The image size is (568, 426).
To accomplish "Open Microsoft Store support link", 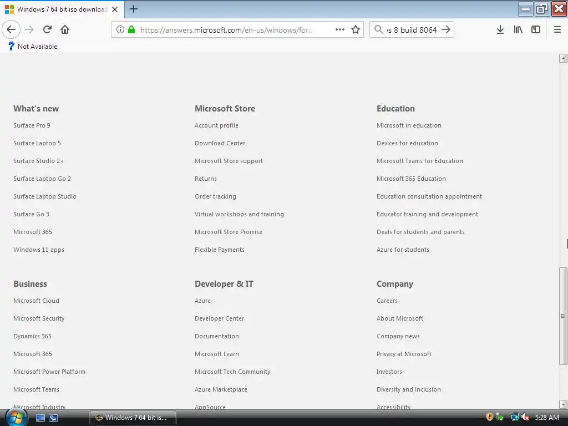I will click(x=229, y=161).
